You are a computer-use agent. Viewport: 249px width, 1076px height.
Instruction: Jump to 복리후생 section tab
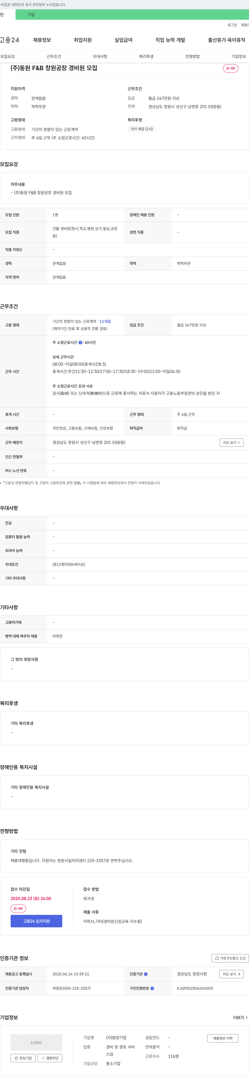146,56
